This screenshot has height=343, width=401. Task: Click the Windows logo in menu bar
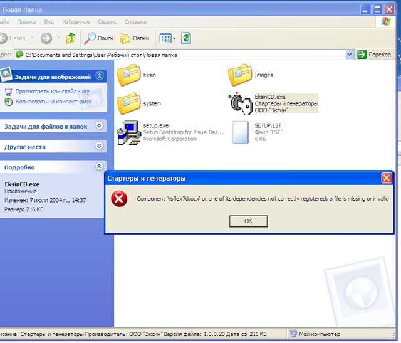(x=386, y=22)
